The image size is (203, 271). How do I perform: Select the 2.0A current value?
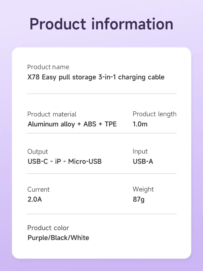[x=35, y=199]
